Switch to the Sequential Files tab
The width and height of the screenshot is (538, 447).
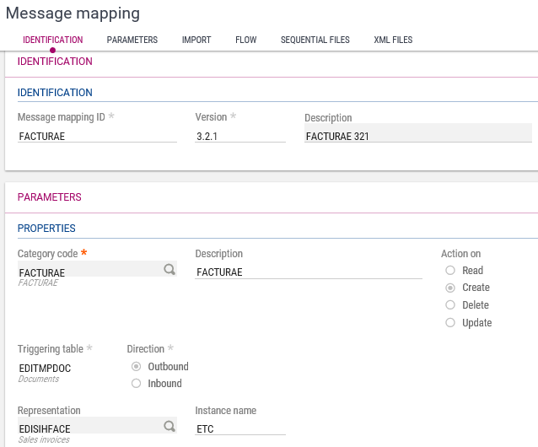[x=315, y=40]
